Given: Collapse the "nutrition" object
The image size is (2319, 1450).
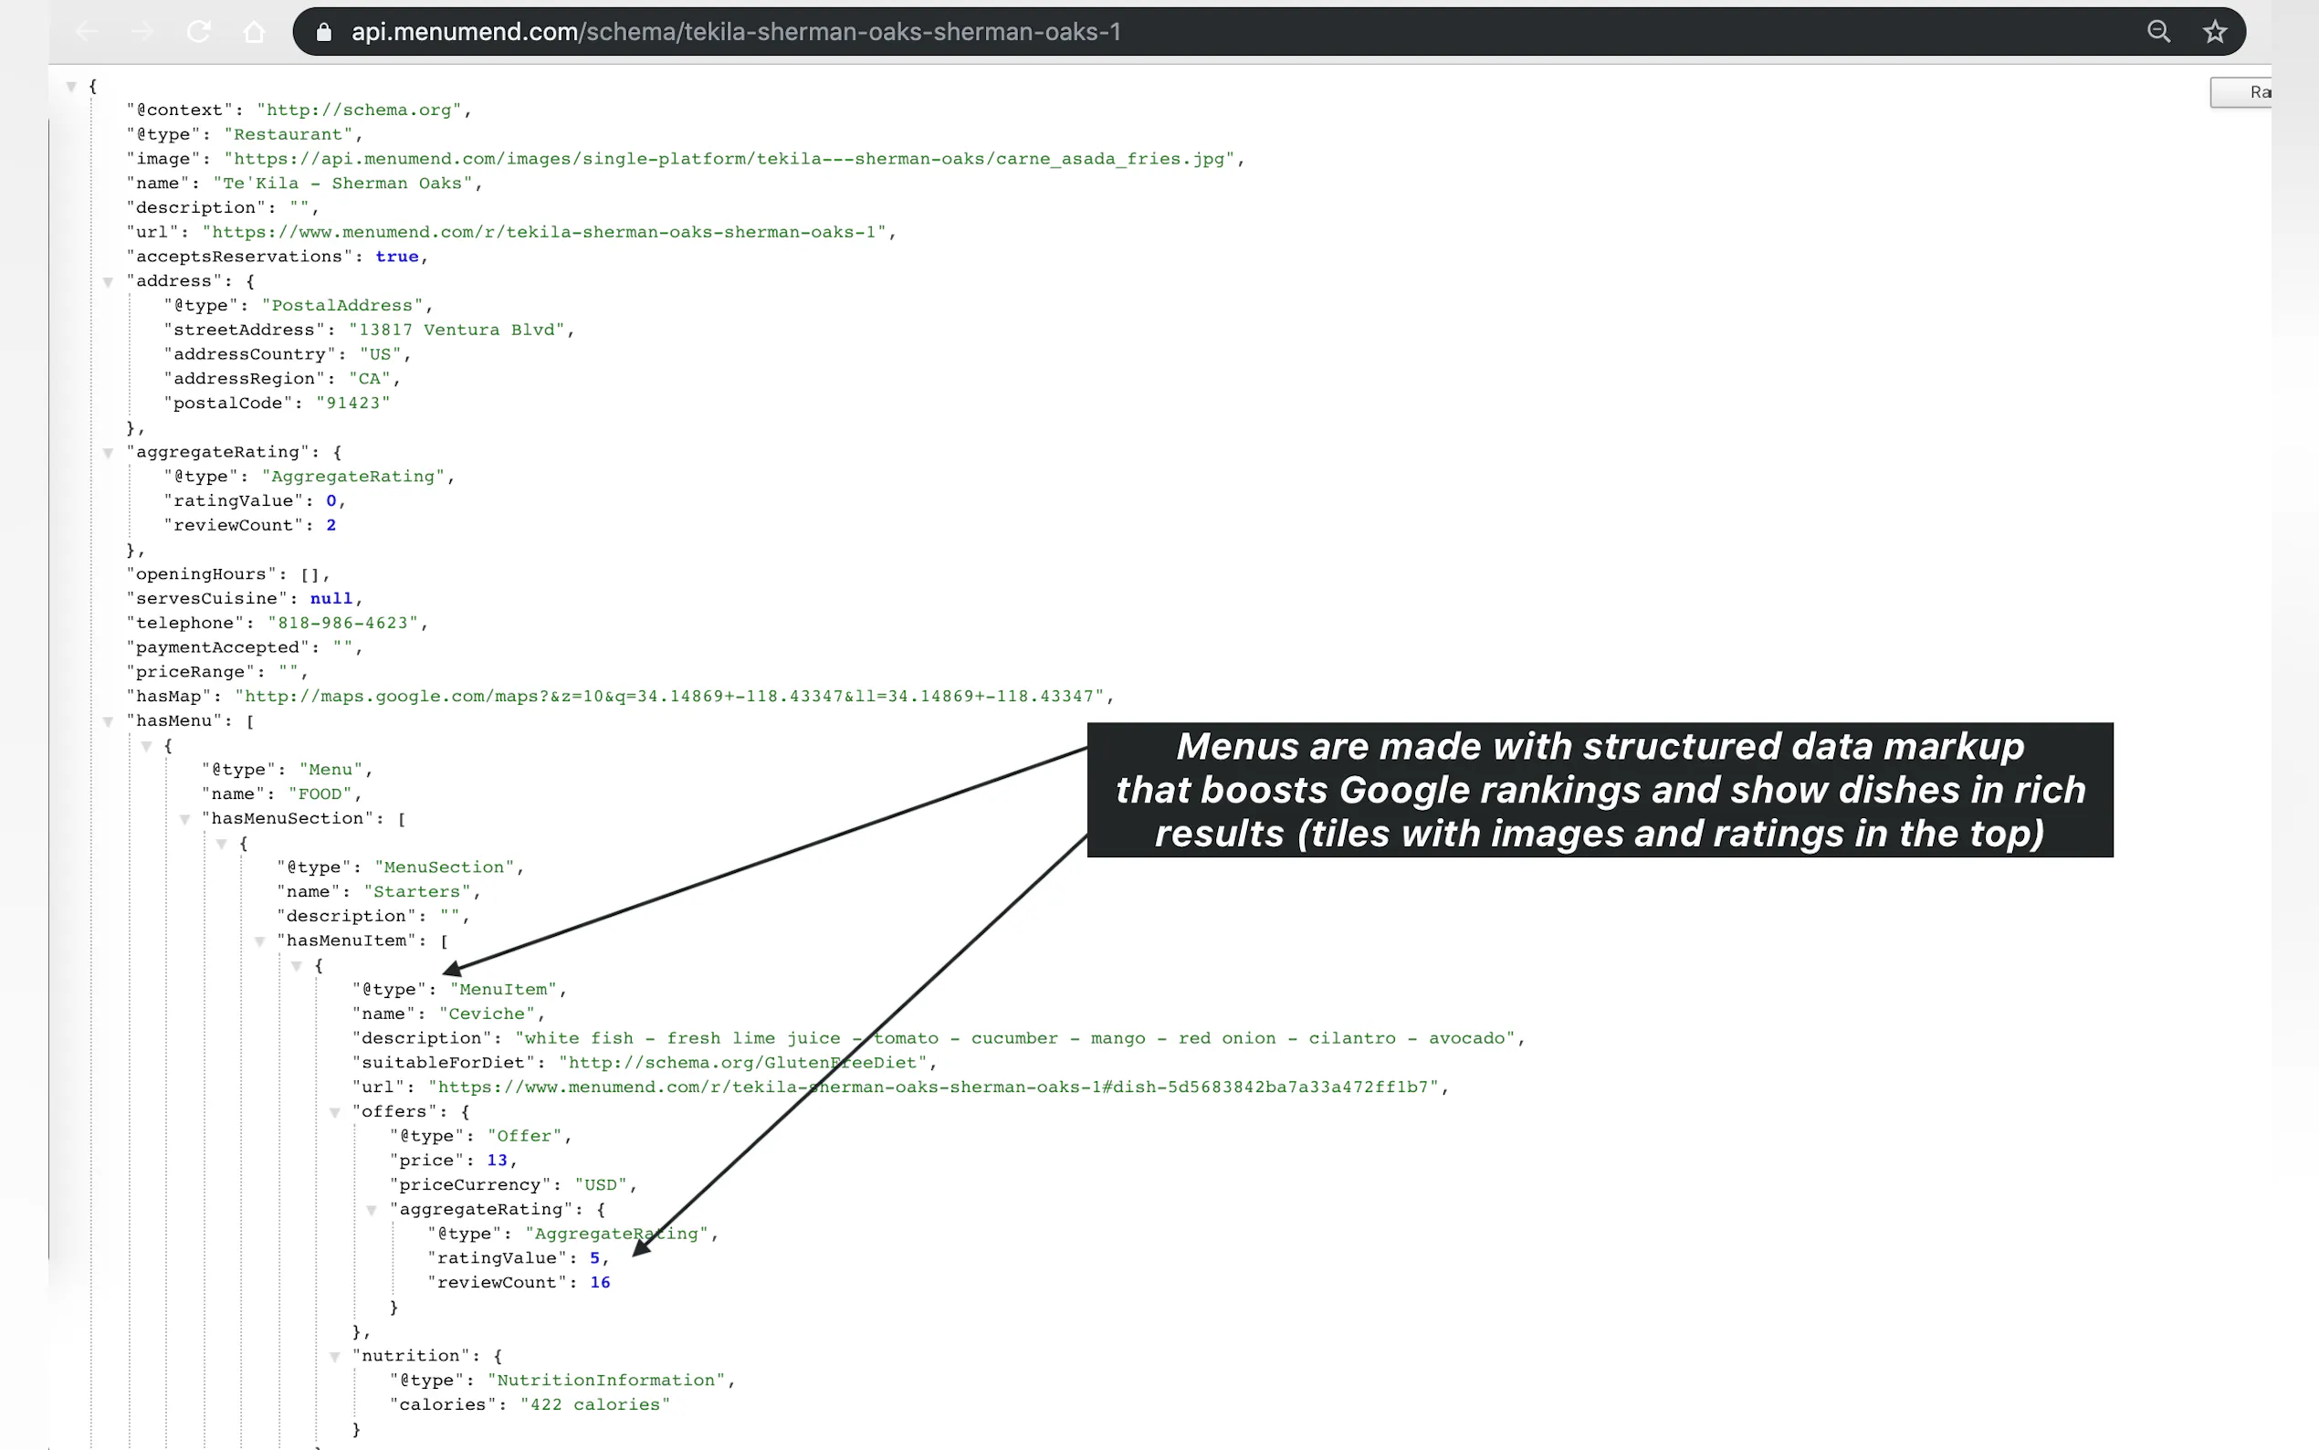Looking at the screenshot, I should click(334, 1356).
